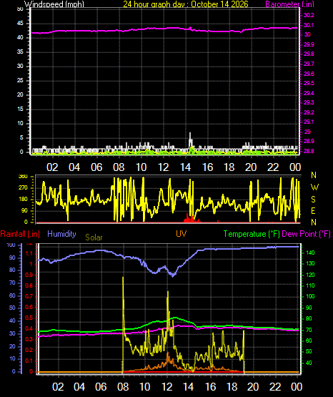Select the "Dew Point (°F)" legend label
The width and height of the screenshot is (333, 397).
(306, 234)
